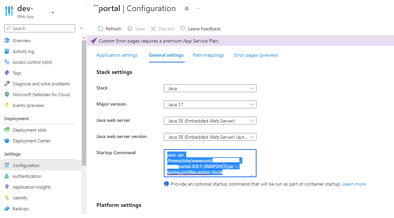Viewport: 394px width, 218px height.
Task: Click the Microsoft Defender for Cloud shield icon
Action: [7, 94]
